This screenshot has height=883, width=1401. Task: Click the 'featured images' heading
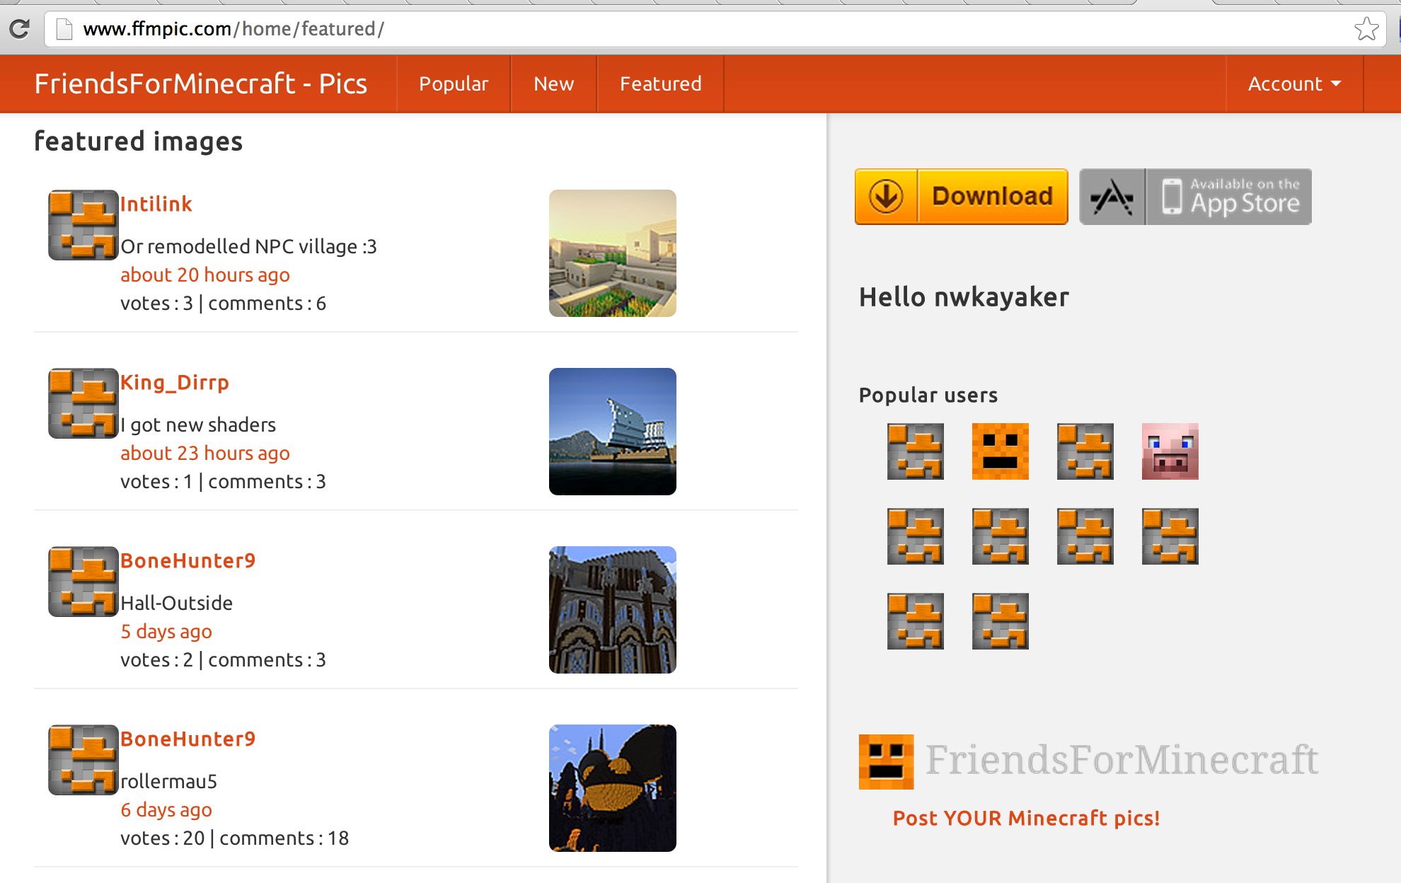click(x=139, y=141)
